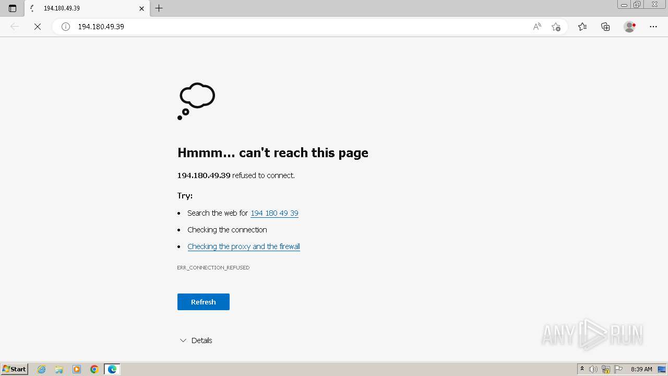Close the 194.180.49.39 tab
The height and width of the screenshot is (376, 668).
click(x=141, y=8)
